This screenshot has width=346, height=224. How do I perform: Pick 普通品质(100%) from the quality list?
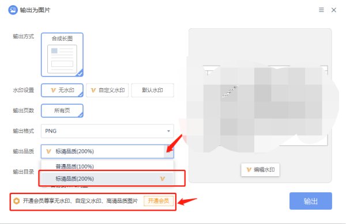click(107, 166)
